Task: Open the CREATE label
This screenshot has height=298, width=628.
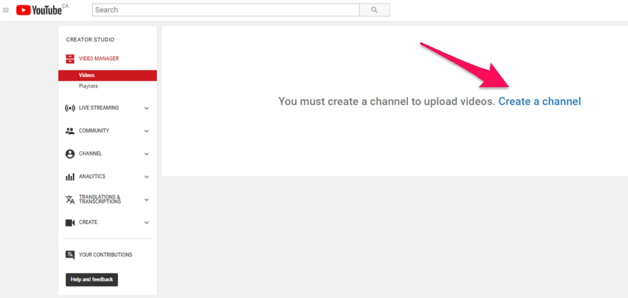Action: pos(88,222)
